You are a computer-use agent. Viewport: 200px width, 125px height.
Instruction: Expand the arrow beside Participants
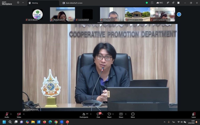click(x=91, y=114)
